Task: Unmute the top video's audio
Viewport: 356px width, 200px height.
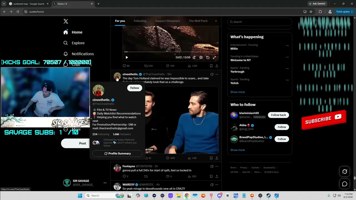Action: (x=194, y=57)
